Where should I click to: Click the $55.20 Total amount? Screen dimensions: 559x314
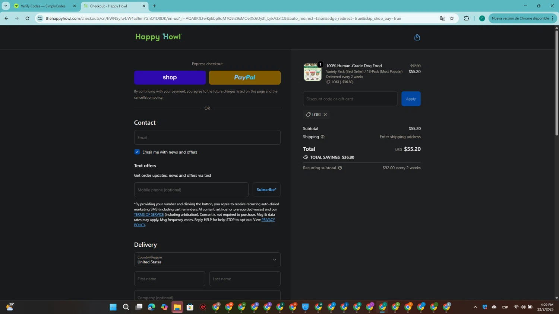pyautogui.click(x=412, y=149)
